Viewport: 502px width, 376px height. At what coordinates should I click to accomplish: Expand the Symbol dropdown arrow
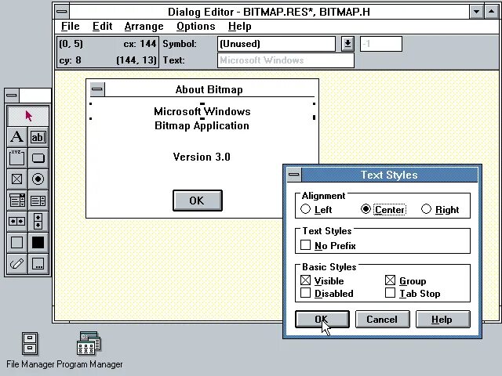347,44
